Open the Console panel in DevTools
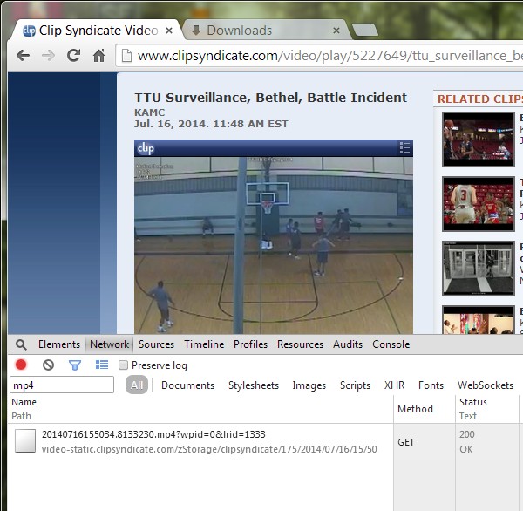The height and width of the screenshot is (511, 523). click(391, 344)
